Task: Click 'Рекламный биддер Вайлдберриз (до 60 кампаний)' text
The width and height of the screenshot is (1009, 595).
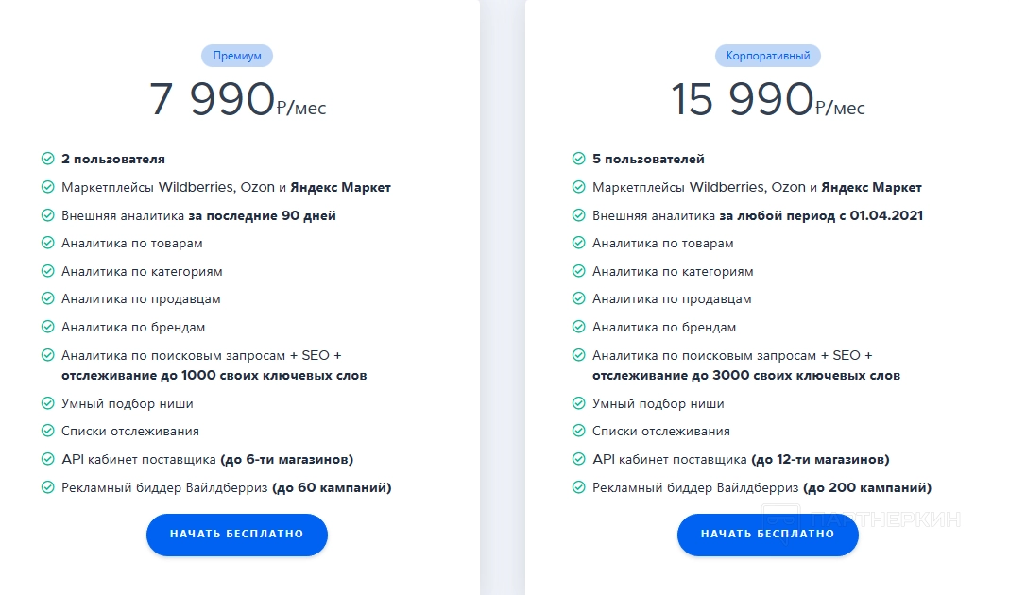Action: 227,488
